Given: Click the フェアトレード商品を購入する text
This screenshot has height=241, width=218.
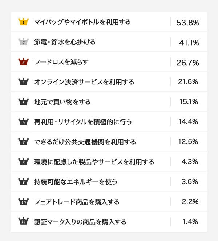Looking at the screenshot, I should pyautogui.click(x=76, y=202).
